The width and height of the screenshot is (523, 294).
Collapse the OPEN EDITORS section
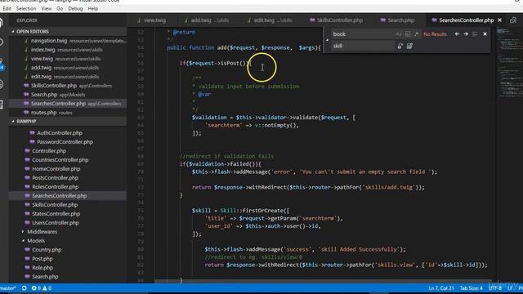[33, 31]
